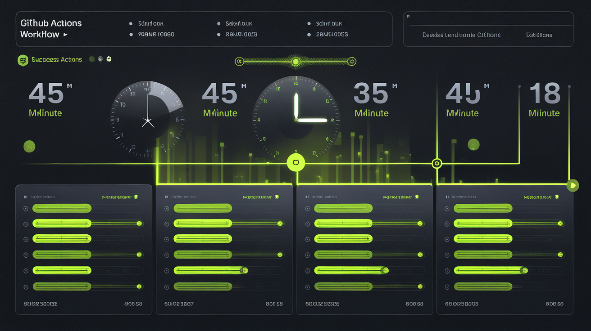This screenshot has height=331, width=591.
Task: Click the pause-like icon in the fourth panel header
Action: pos(447,197)
